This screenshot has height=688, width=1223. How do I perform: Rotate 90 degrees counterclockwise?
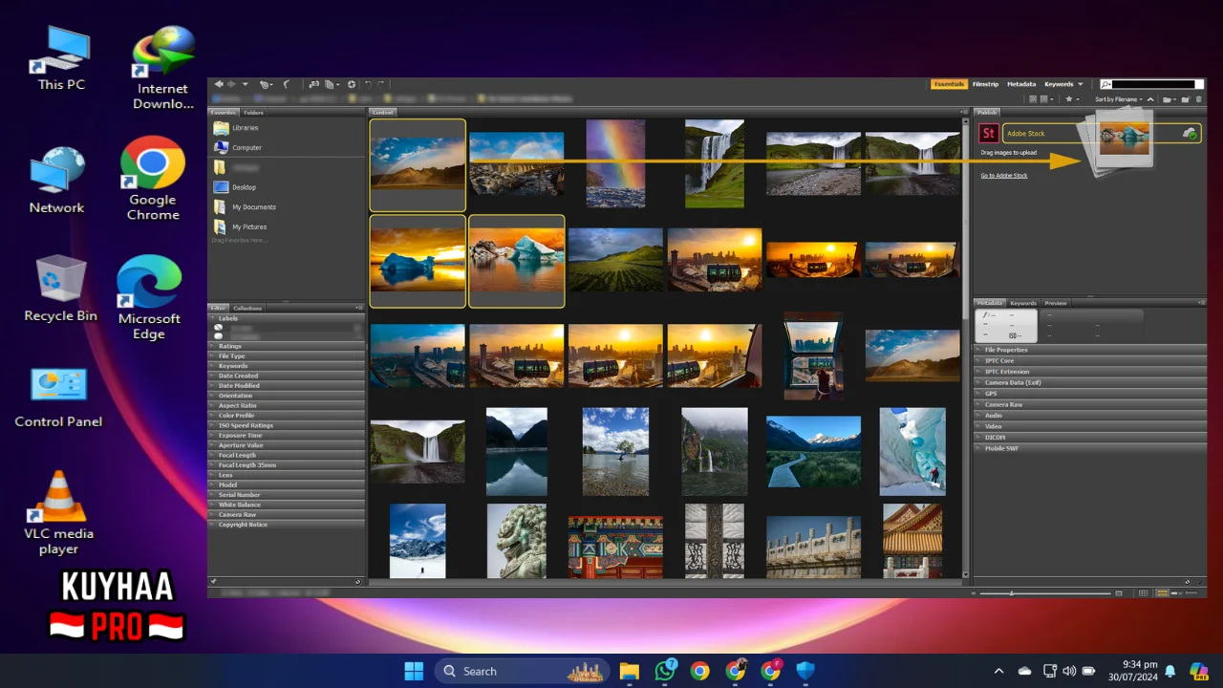point(368,84)
